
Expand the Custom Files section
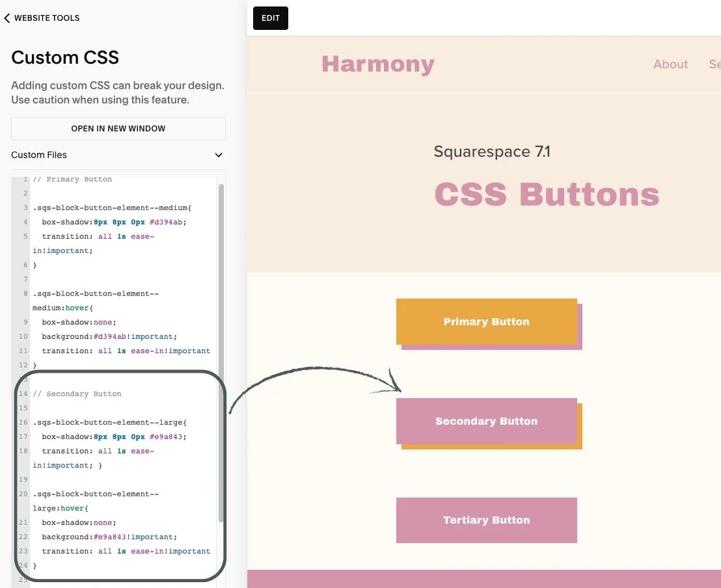219,155
